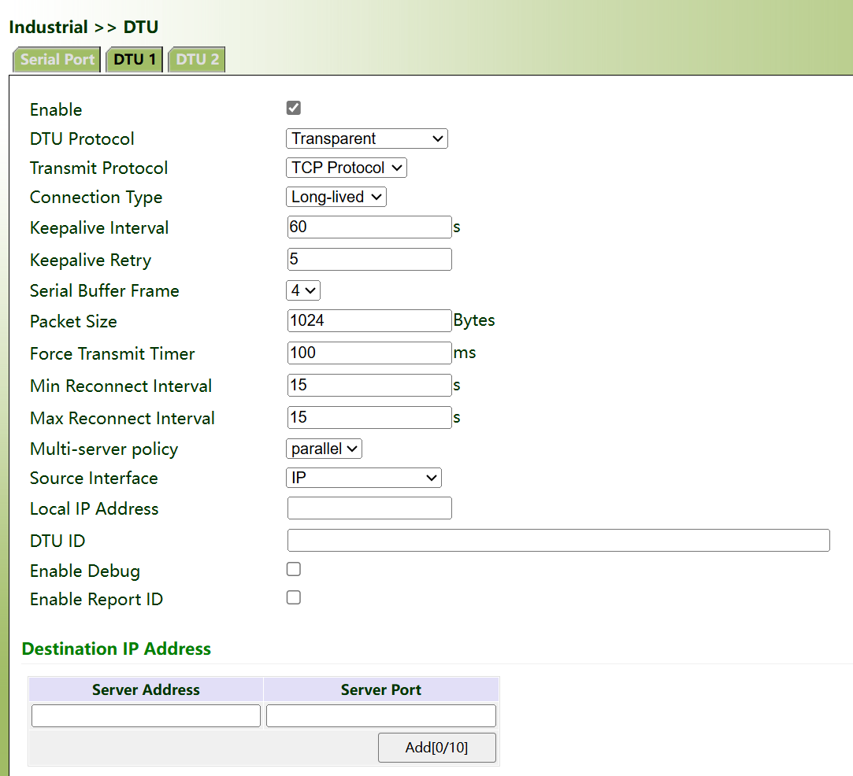Expand the Multi-server policy dropdown
This screenshot has width=853, height=776.
tap(324, 449)
